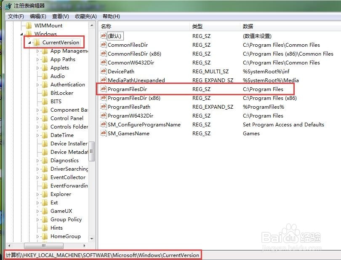Expand the Authentication tree node
The width and height of the screenshot is (341, 260).
point(37,85)
